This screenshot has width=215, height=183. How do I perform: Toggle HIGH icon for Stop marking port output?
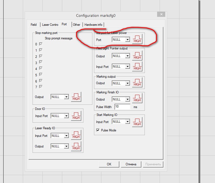click(76, 97)
